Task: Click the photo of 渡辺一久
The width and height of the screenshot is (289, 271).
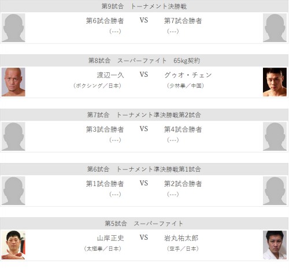Action: click(13, 82)
